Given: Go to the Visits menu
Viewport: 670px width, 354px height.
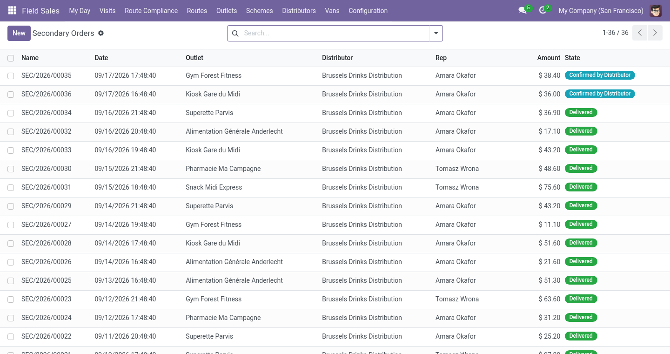Looking at the screenshot, I should pyautogui.click(x=107, y=10).
